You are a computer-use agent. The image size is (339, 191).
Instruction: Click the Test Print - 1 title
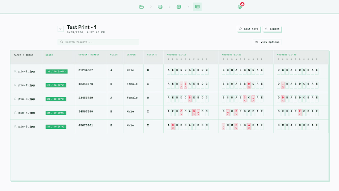pos(81,27)
